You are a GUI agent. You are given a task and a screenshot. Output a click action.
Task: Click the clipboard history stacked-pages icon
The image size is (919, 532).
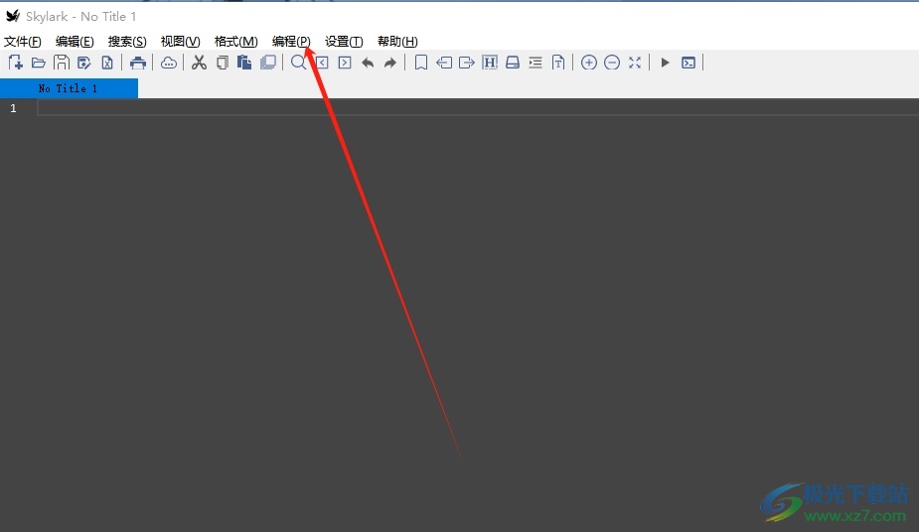[x=268, y=63]
